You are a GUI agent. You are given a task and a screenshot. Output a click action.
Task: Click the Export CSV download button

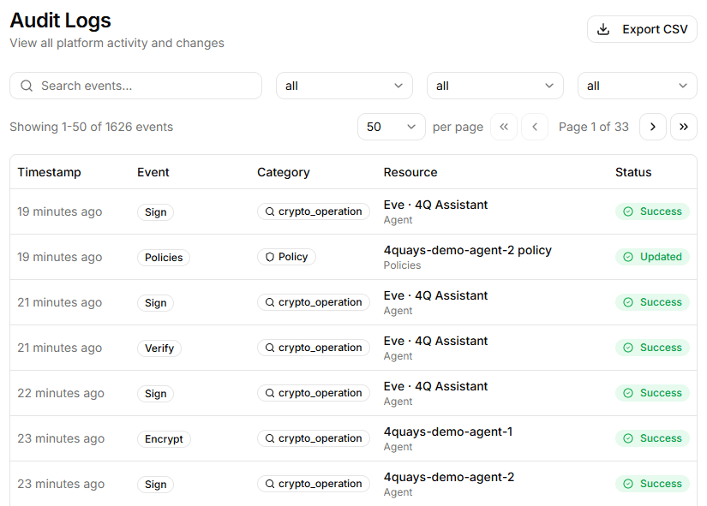642,29
